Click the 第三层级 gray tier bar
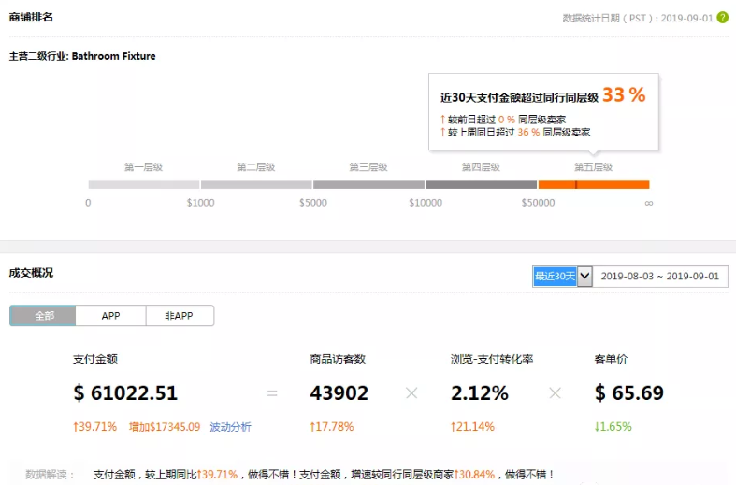The width and height of the screenshot is (736, 485). pyautogui.click(x=369, y=185)
